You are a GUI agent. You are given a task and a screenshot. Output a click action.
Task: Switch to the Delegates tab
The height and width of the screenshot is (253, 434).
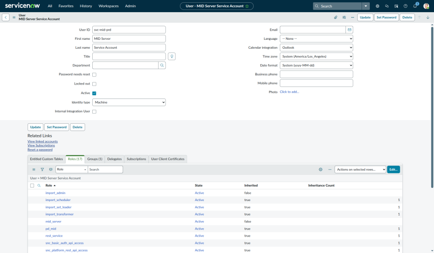(x=114, y=159)
